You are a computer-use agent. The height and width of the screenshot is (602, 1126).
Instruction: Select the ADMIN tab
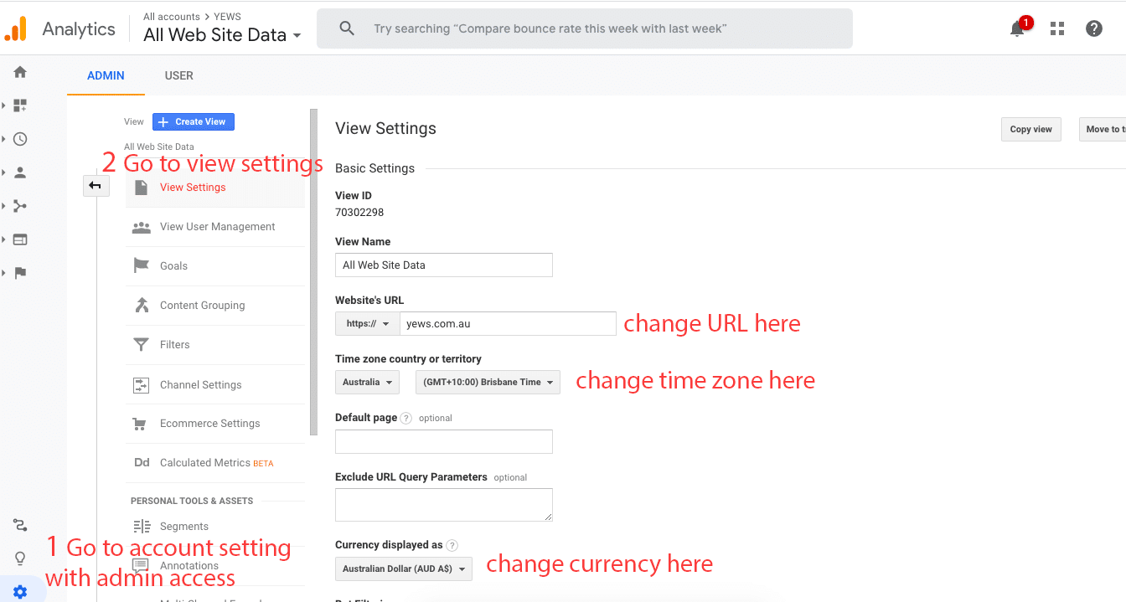click(x=106, y=75)
